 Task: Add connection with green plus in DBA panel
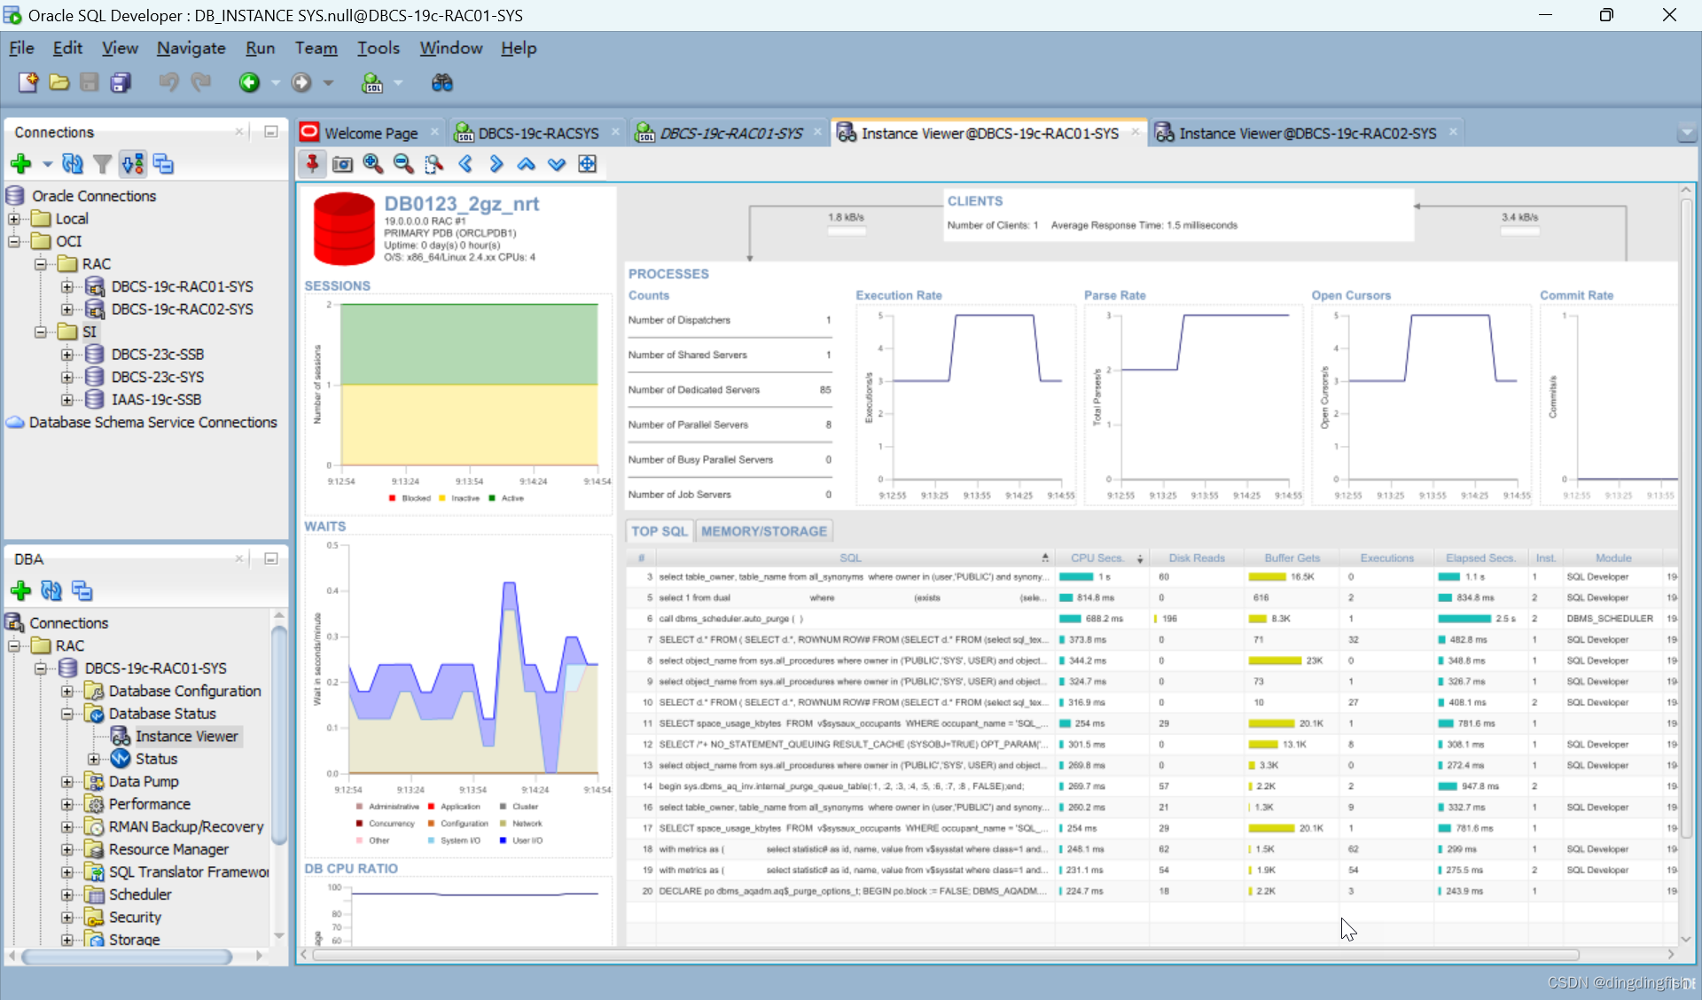click(x=21, y=590)
